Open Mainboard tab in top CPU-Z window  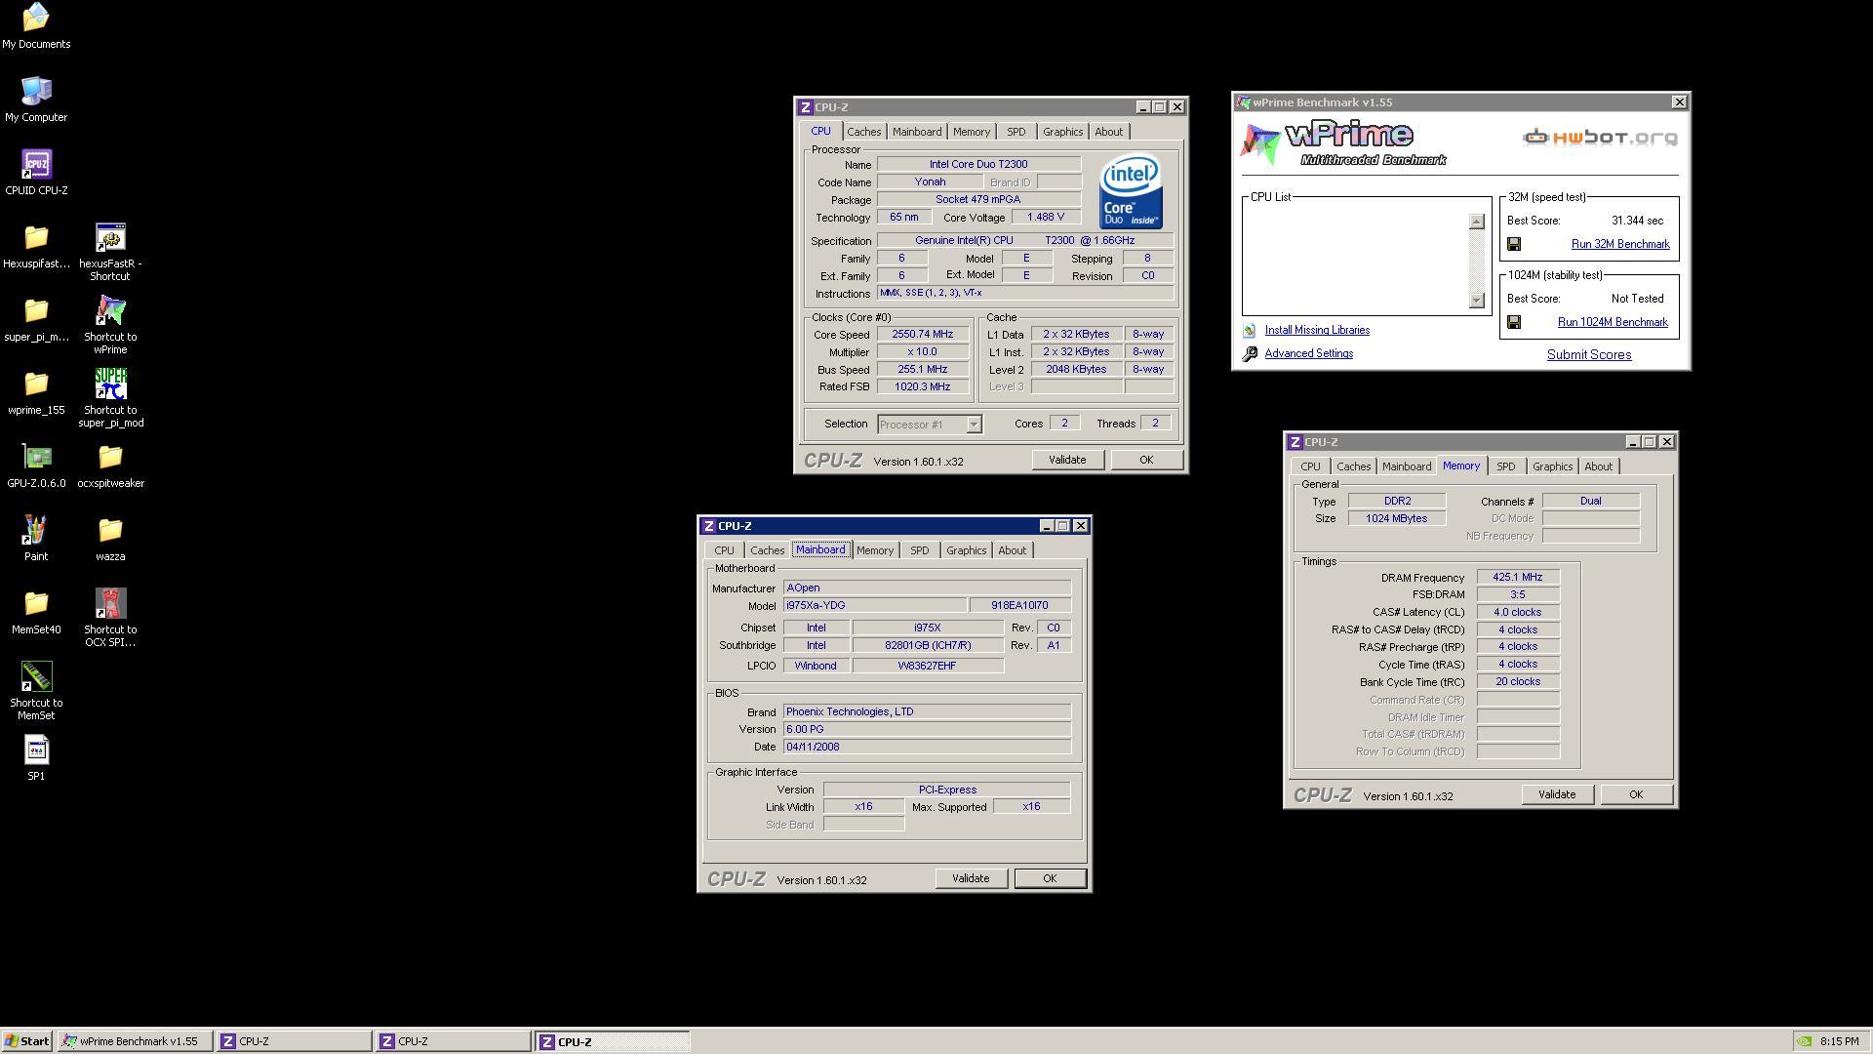point(917,132)
